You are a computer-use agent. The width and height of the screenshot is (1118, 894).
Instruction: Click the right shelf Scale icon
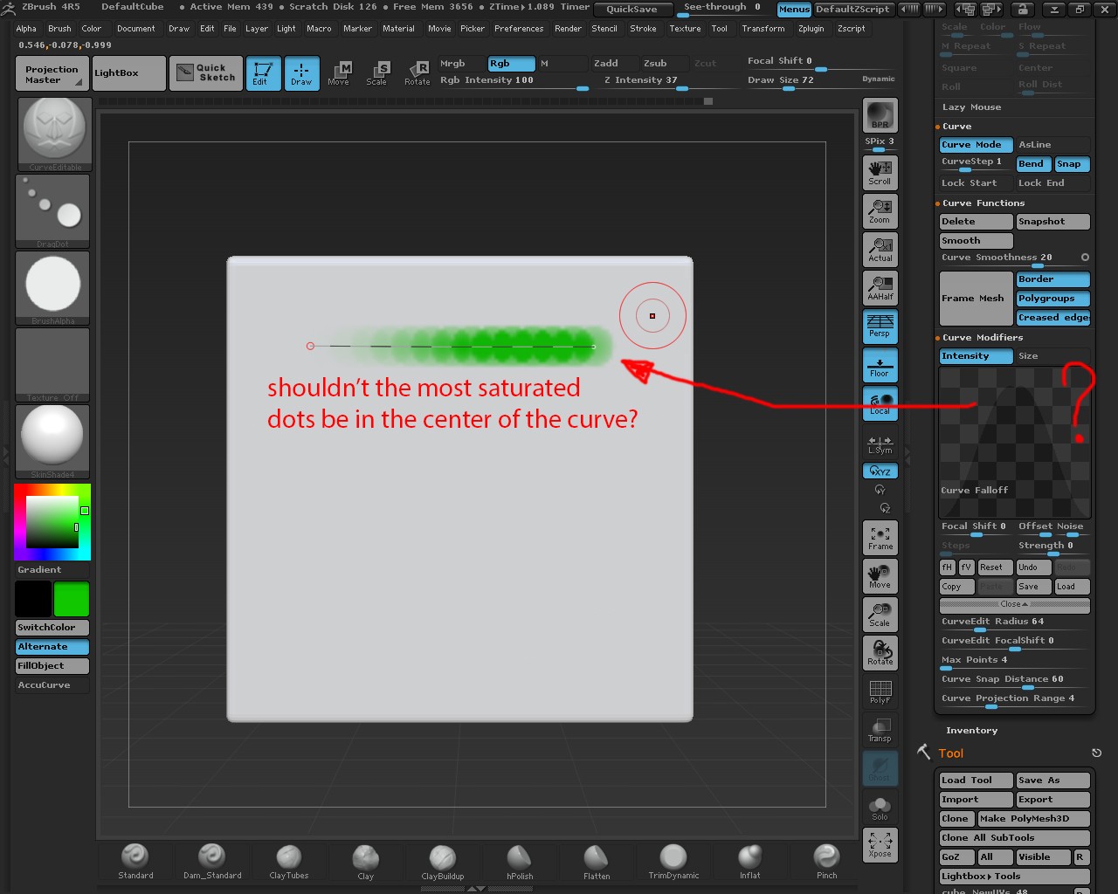pos(880,615)
